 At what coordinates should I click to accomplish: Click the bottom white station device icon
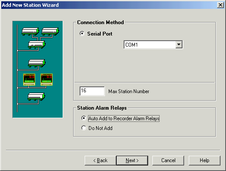coord(36,97)
